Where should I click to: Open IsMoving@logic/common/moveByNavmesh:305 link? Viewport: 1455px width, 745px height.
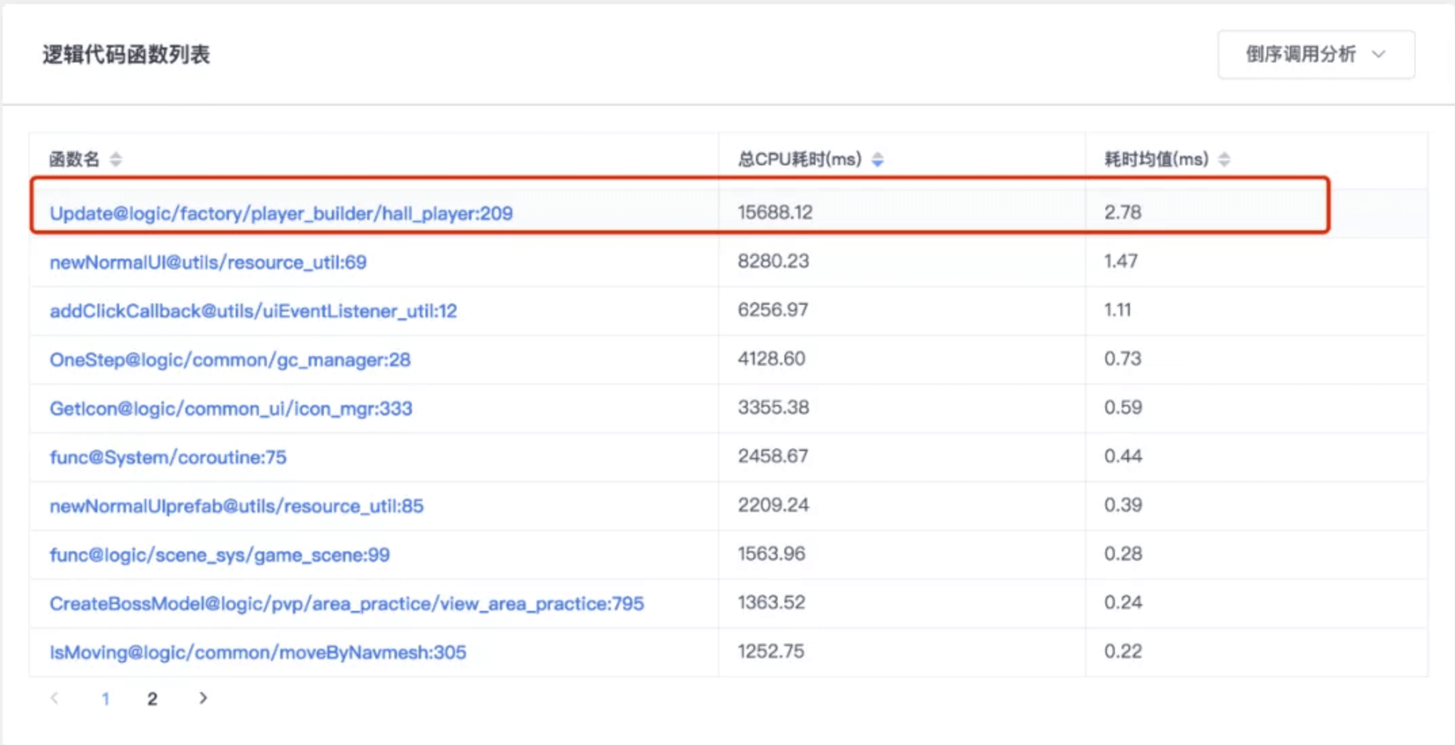pyautogui.click(x=258, y=652)
